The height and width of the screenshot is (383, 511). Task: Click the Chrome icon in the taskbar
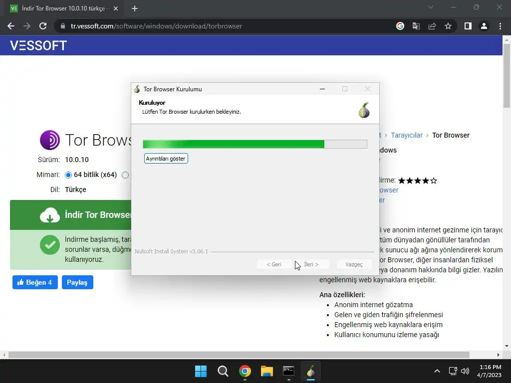tap(245, 371)
